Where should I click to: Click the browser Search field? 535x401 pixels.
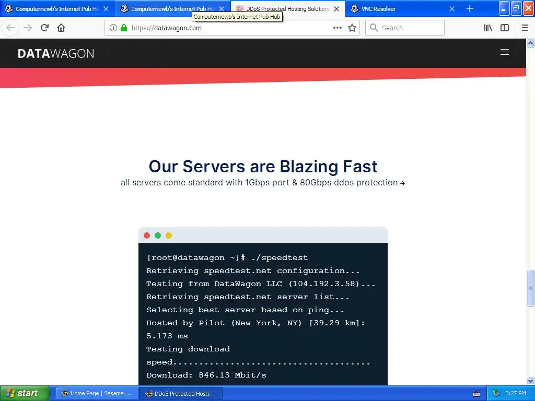click(405, 28)
